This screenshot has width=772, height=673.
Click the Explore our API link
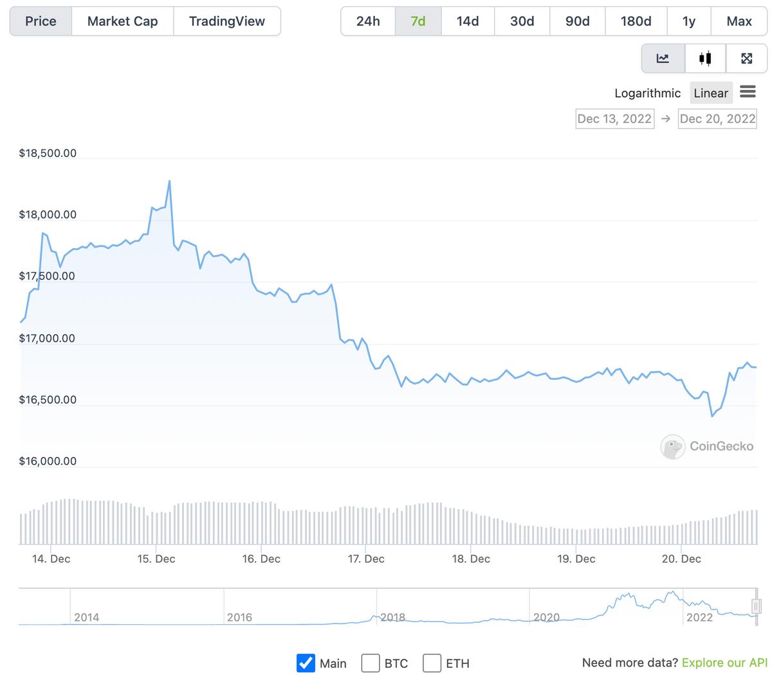coord(724,663)
